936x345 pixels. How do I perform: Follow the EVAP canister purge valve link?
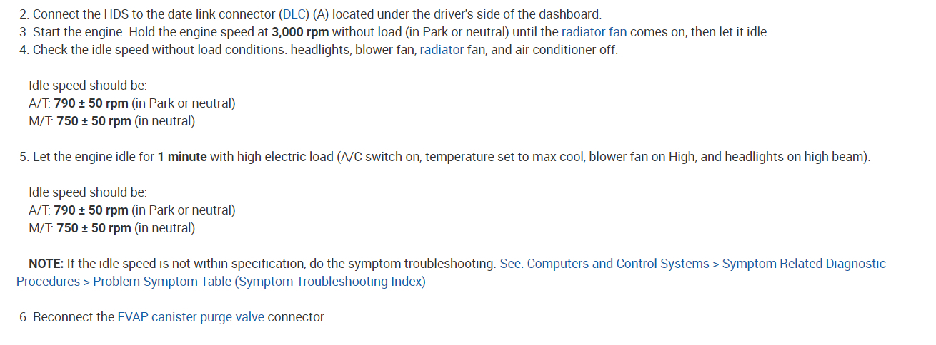(x=191, y=317)
